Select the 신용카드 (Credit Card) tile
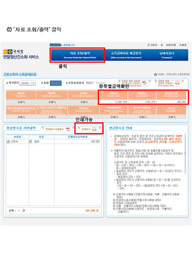Image resolution: width=192 pixels, height=256 pixels. pyautogui.click(x=114, y=95)
